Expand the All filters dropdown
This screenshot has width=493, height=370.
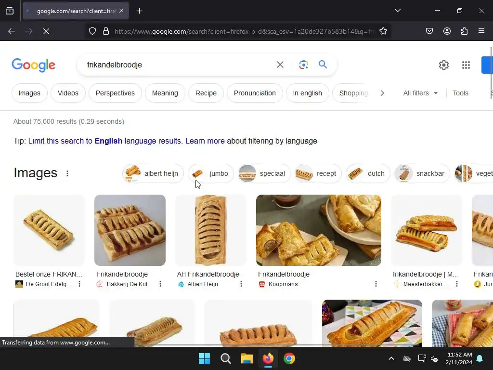click(x=420, y=93)
